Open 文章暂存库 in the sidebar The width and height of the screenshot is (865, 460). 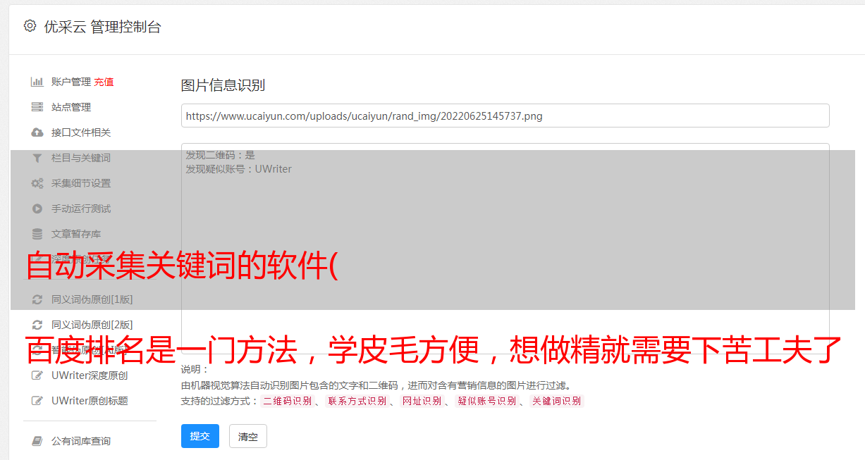pyautogui.click(x=76, y=234)
